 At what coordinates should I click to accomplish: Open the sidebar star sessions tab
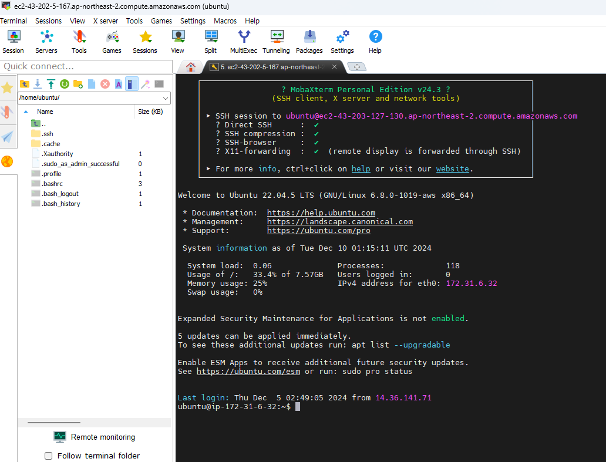[x=8, y=87]
